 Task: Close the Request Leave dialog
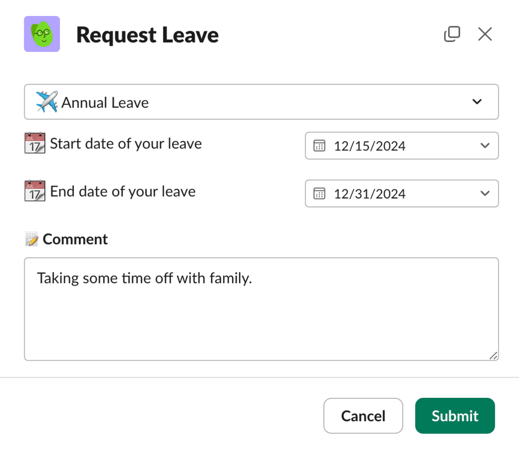485,34
